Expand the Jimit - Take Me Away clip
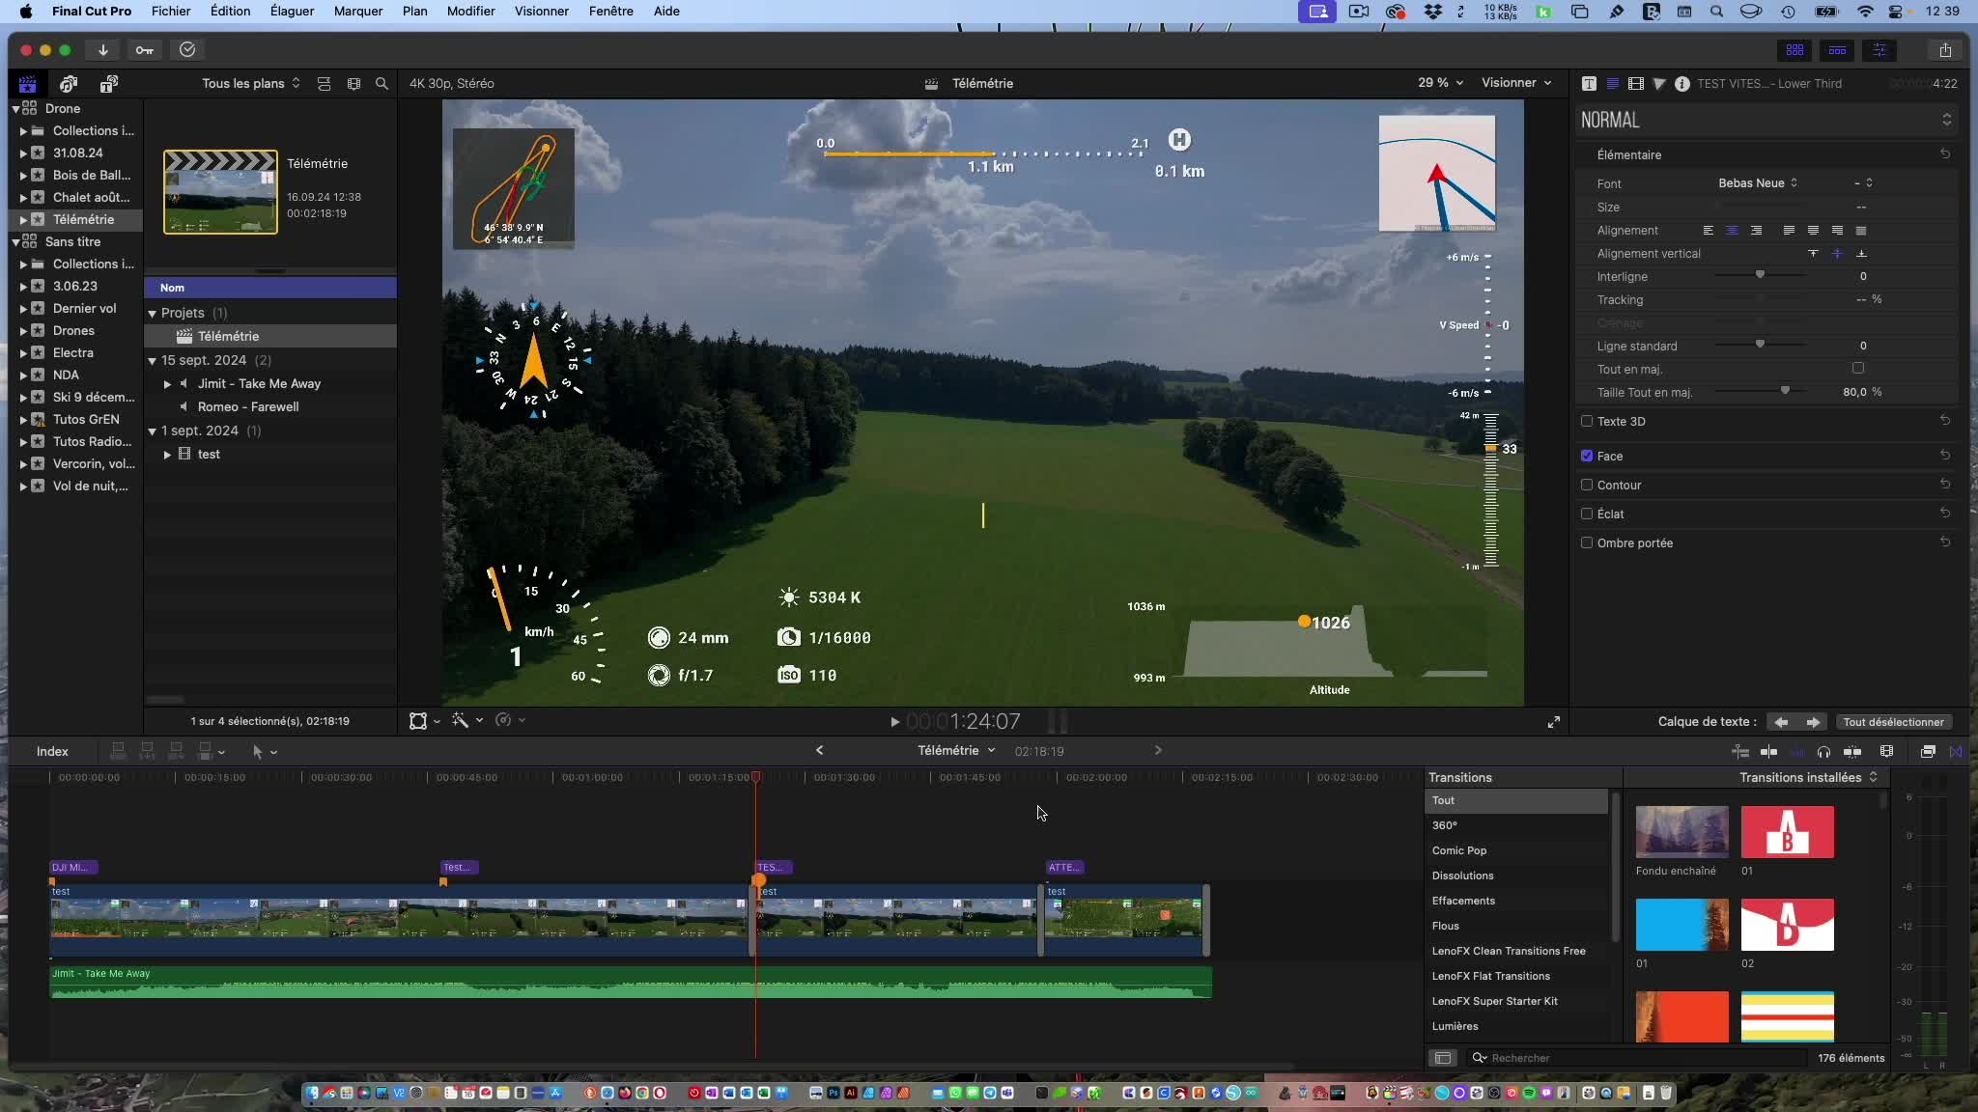 [167, 384]
